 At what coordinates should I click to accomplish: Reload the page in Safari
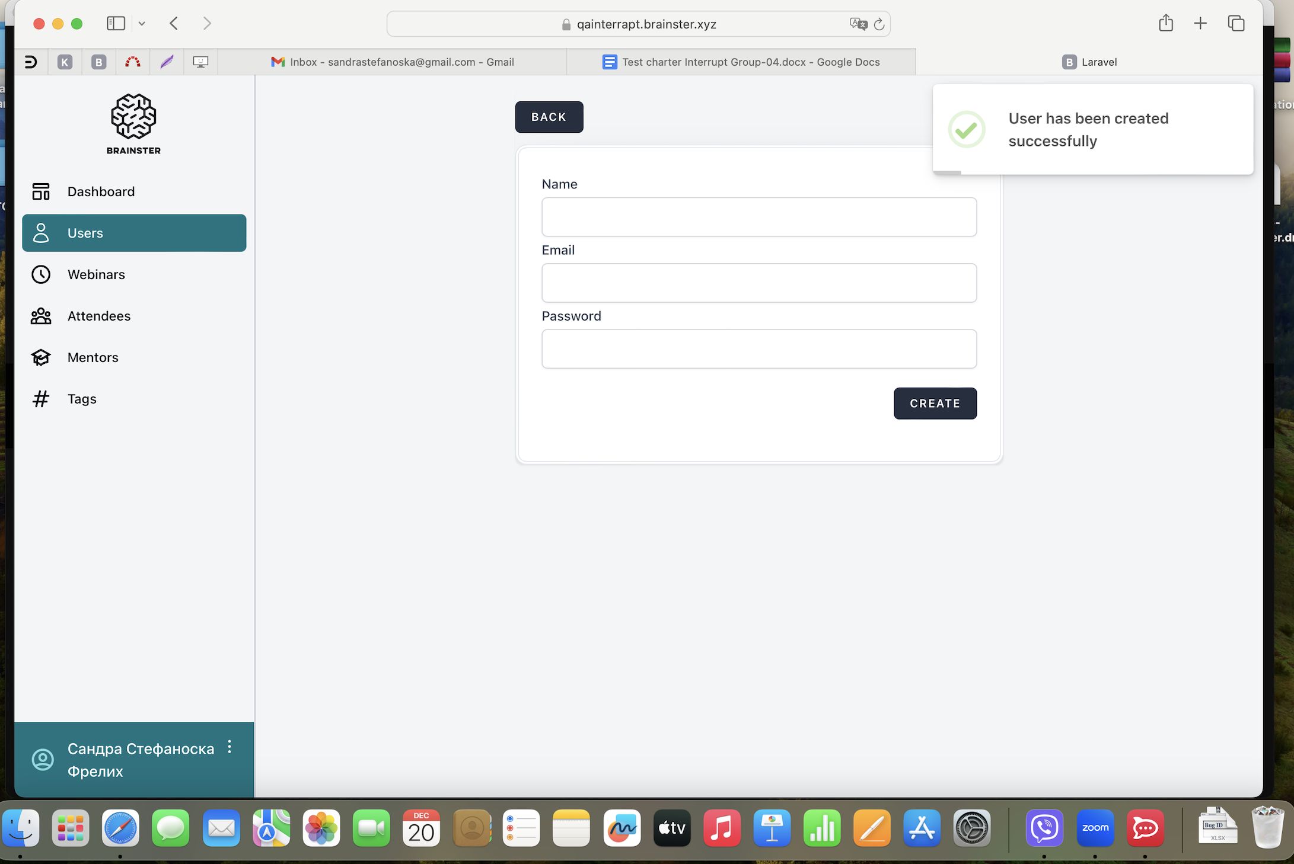879,24
